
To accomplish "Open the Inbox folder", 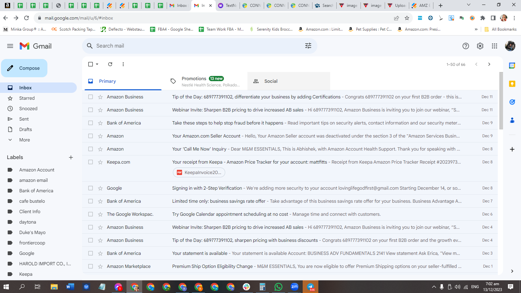I will [x=38, y=88].
